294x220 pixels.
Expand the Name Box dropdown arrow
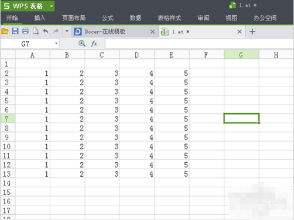56,43
